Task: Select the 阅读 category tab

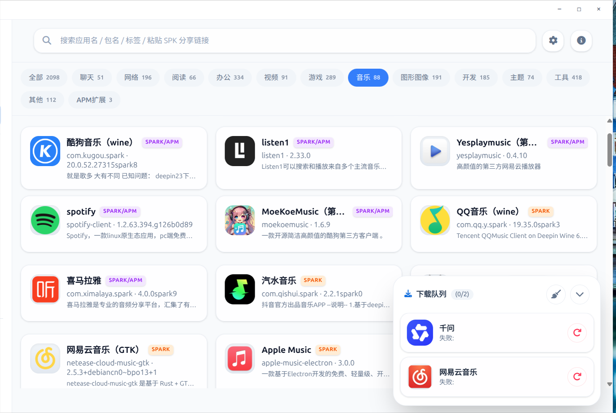Action: pyautogui.click(x=184, y=78)
